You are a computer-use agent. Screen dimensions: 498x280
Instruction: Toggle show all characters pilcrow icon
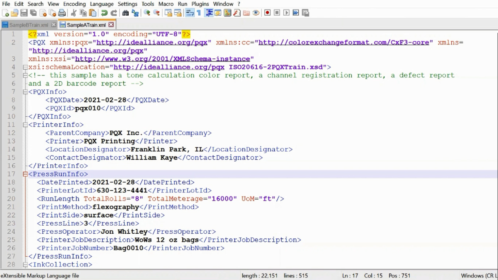point(199,13)
